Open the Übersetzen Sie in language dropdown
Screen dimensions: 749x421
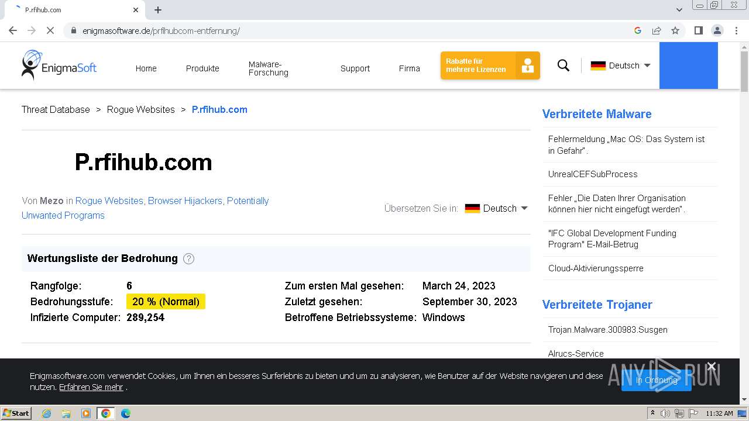point(496,208)
